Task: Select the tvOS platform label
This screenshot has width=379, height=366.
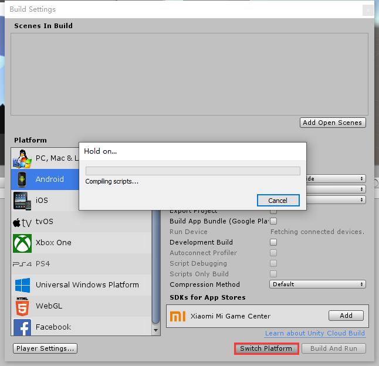Action: (x=45, y=222)
